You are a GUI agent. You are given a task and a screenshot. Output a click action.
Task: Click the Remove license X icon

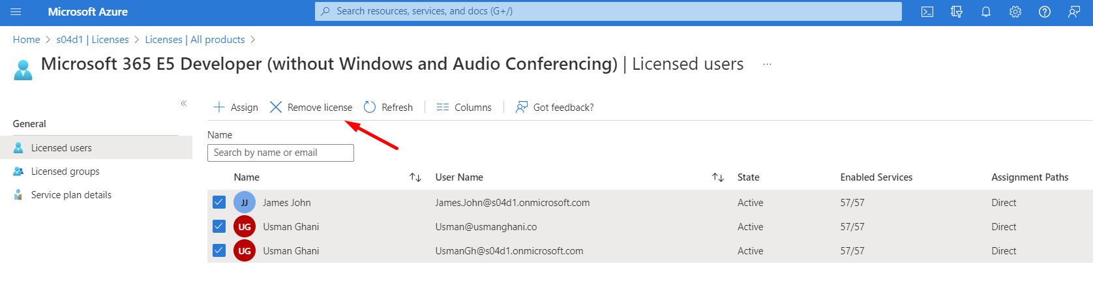tap(276, 107)
